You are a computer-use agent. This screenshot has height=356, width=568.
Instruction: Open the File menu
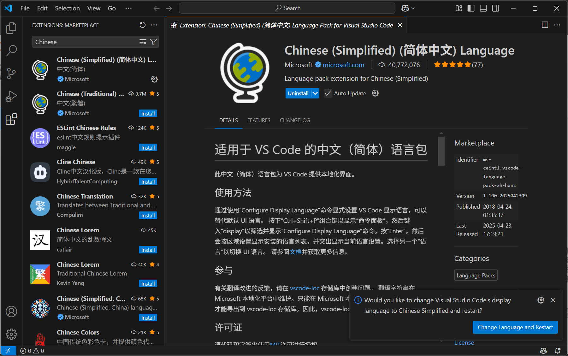coord(25,8)
